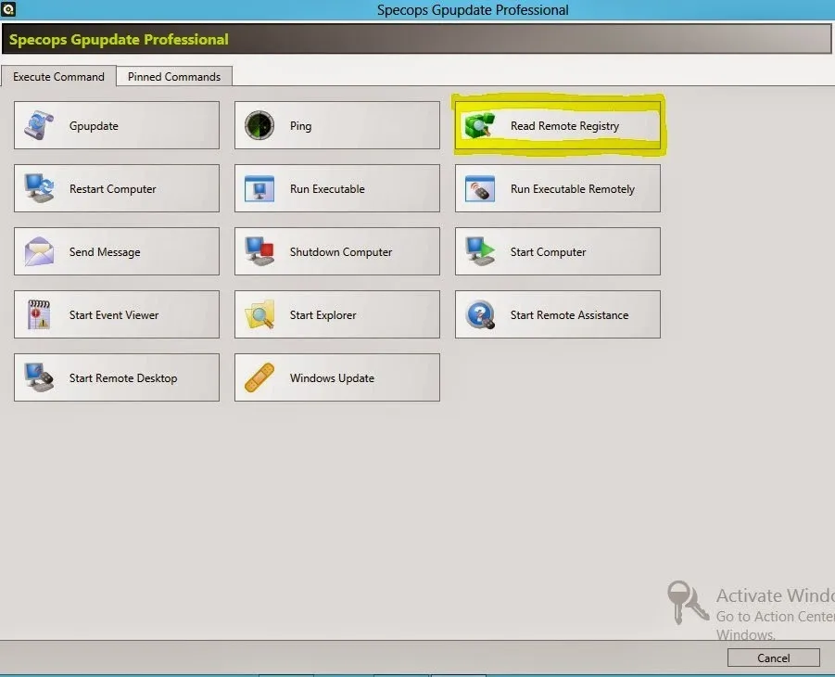This screenshot has height=677, width=835.
Task: Click the Shutdown Computer red-stop icon
Action: coord(259,251)
